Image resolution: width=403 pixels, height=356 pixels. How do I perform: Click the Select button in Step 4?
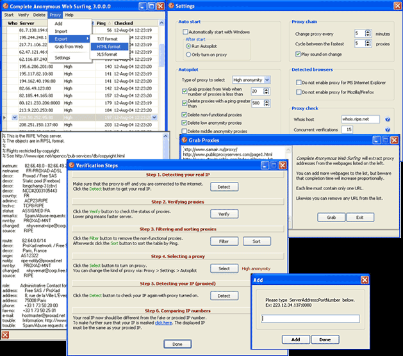click(x=224, y=268)
